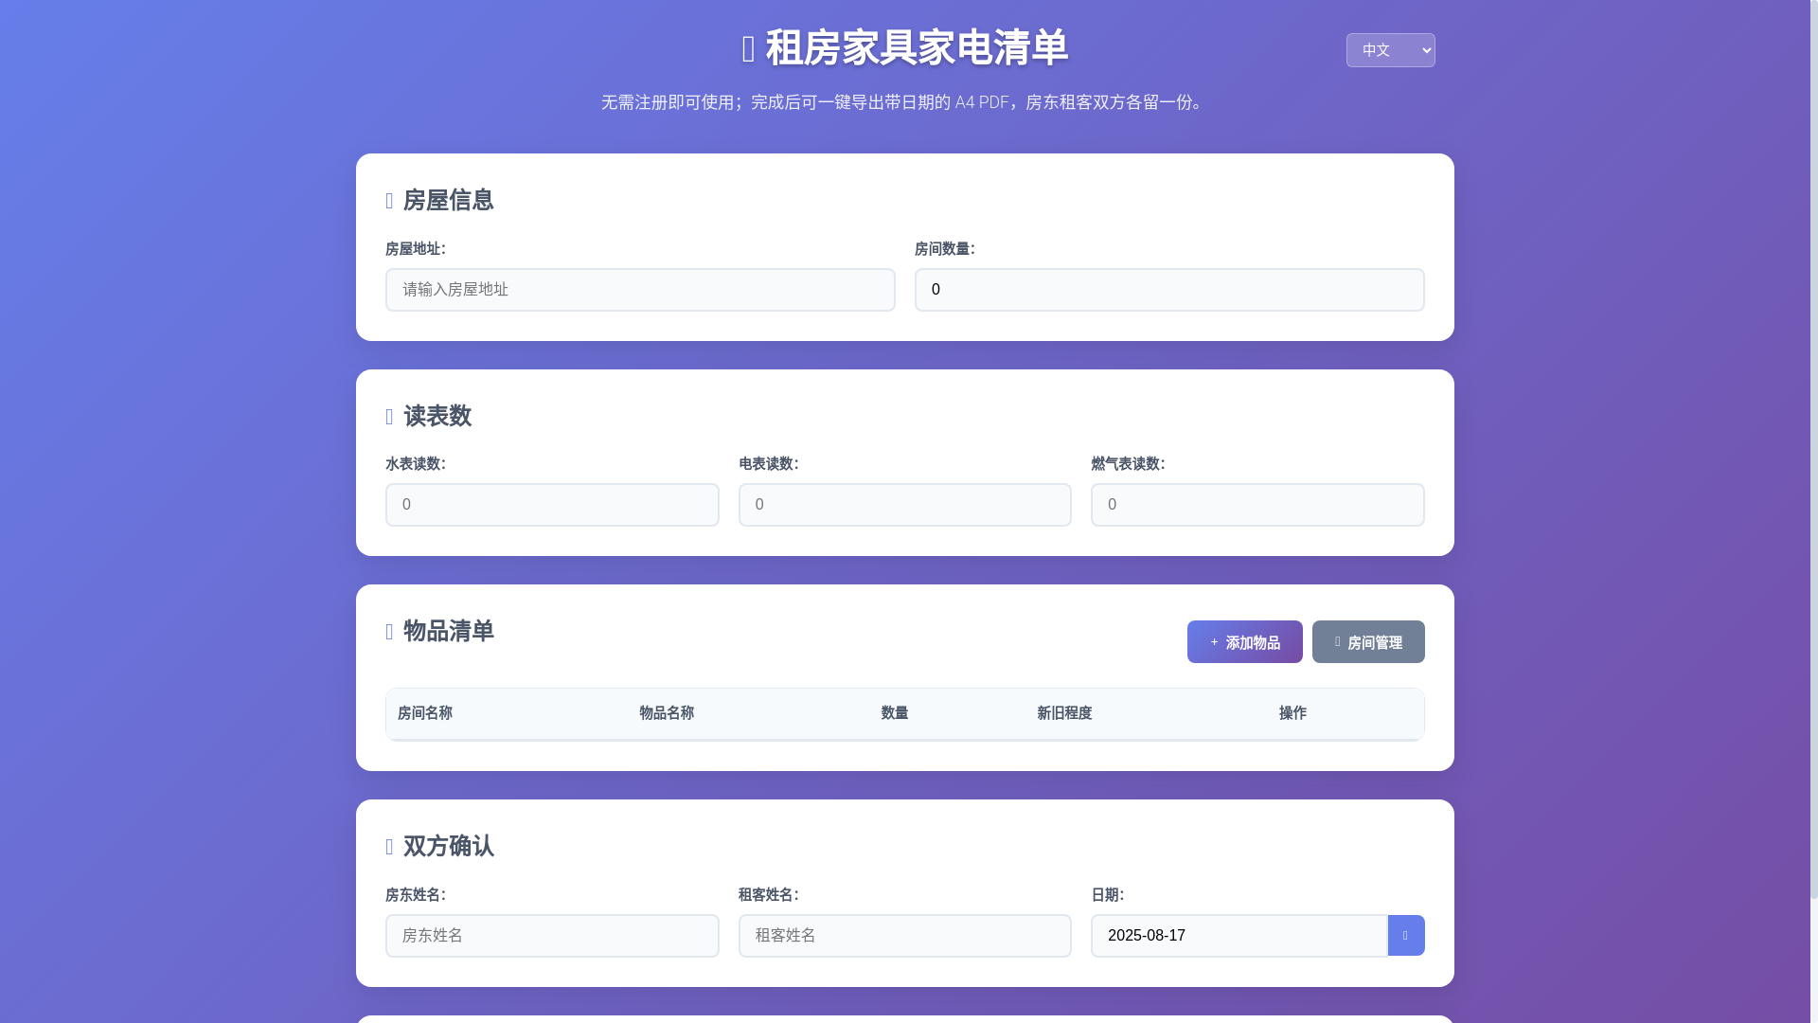Image resolution: width=1818 pixels, height=1023 pixels.
Task: Click the 房屋信息 section heading icon
Action: pos(389,201)
